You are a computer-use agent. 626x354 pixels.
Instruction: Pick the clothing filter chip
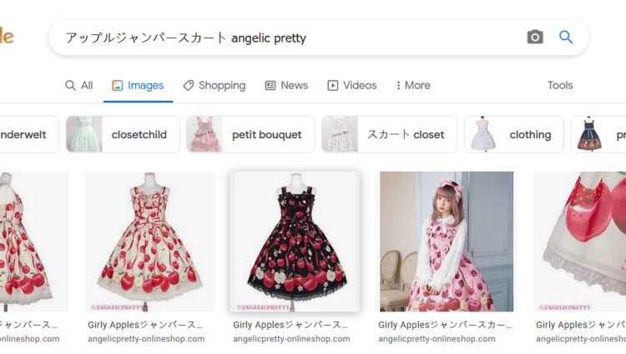click(x=514, y=134)
